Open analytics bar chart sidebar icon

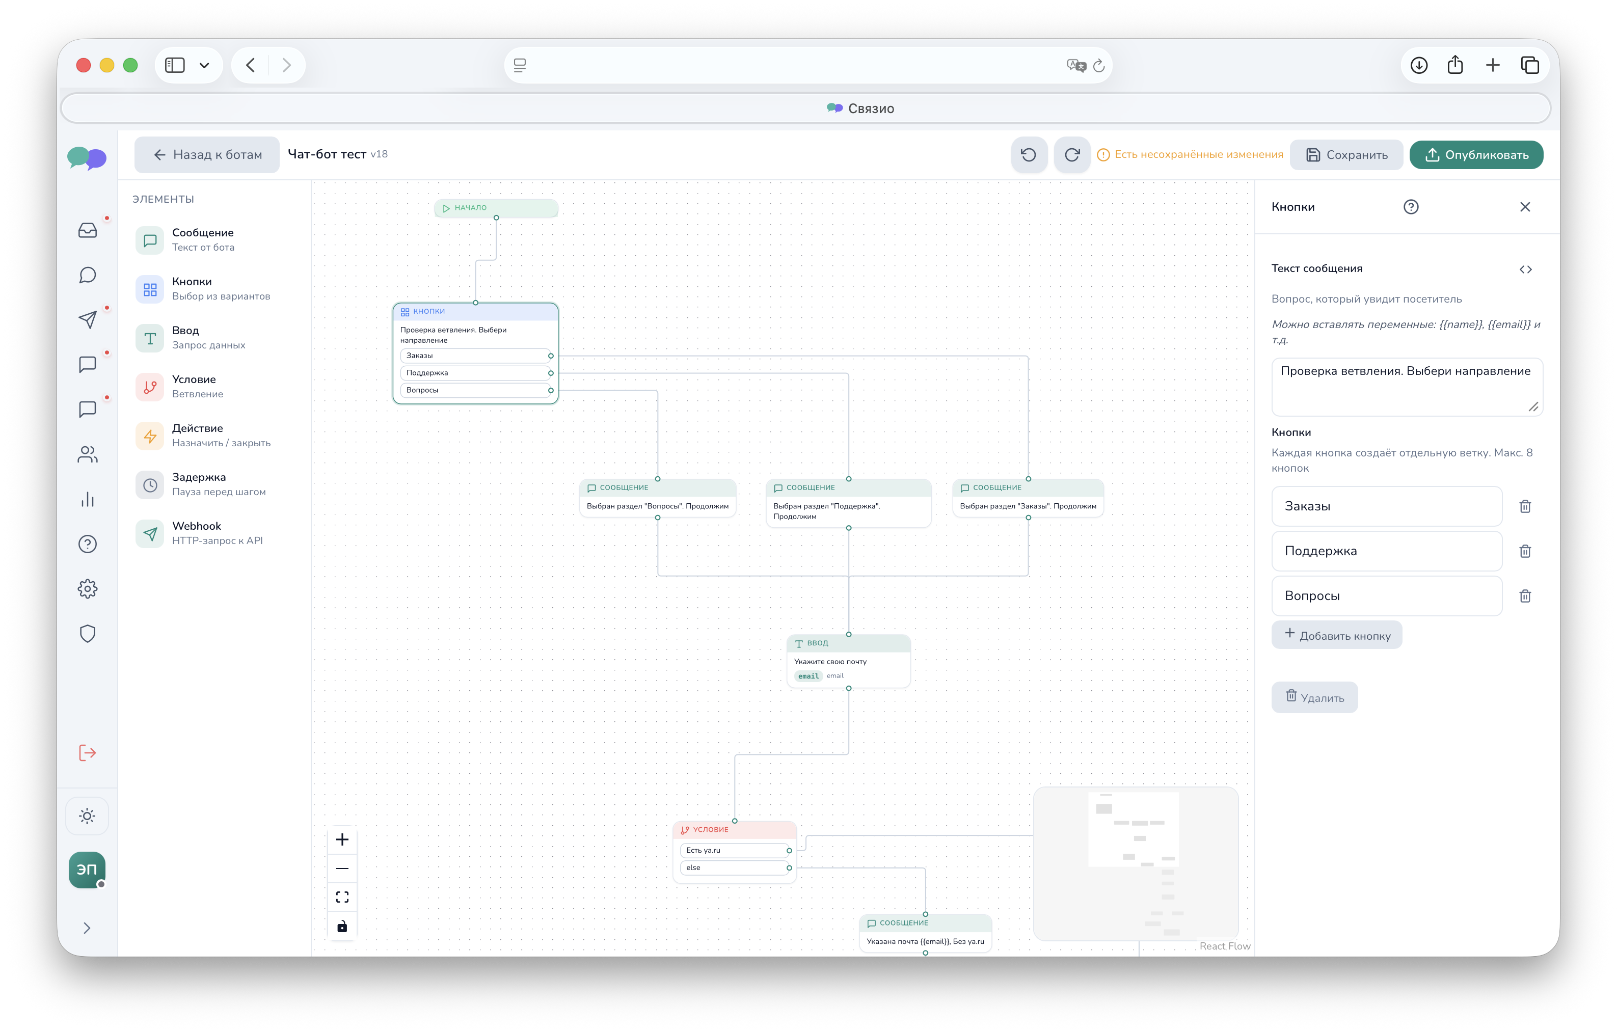(87, 500)
